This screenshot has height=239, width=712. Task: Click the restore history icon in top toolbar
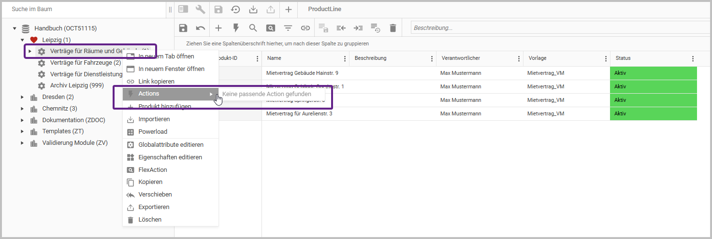(x=235, y=9)
